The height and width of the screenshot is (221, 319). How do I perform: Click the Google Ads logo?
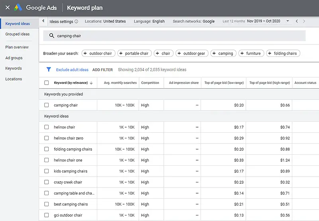point(18,8)
